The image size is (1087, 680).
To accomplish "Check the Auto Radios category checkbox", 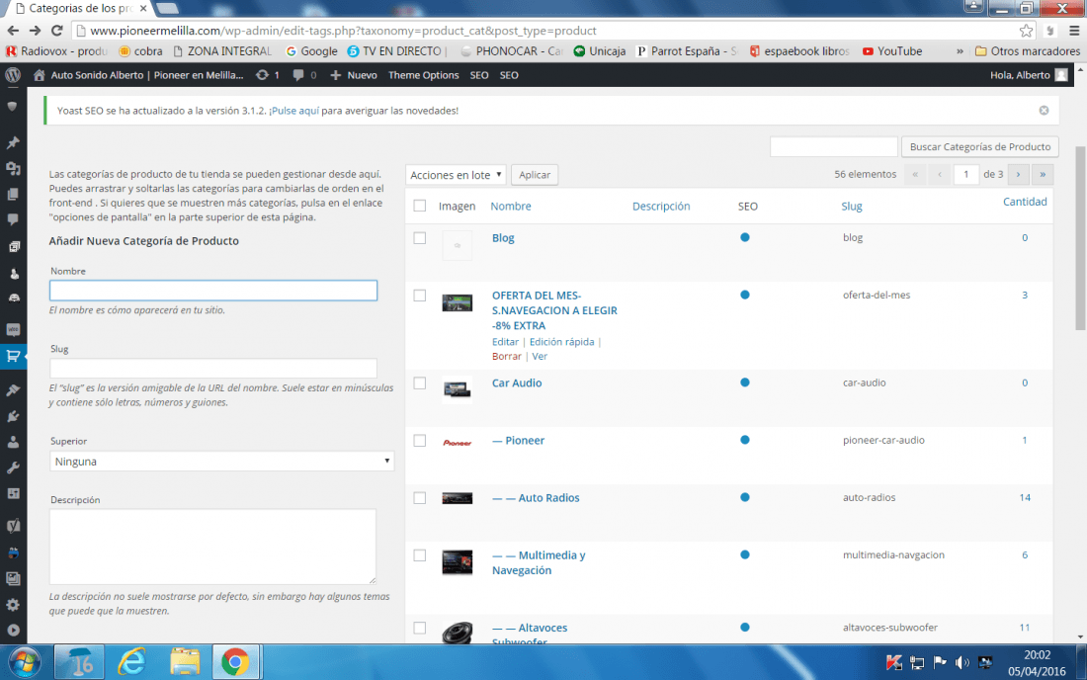I will click(x=419, y=498).
